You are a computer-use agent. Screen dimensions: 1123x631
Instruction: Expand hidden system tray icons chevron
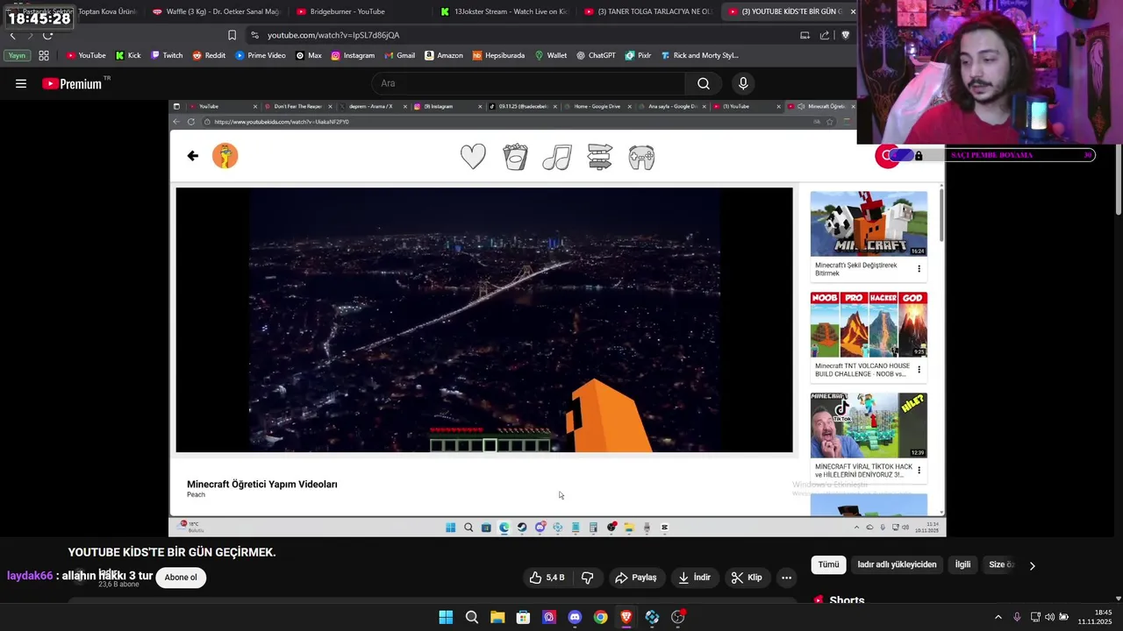pos(998,617)
